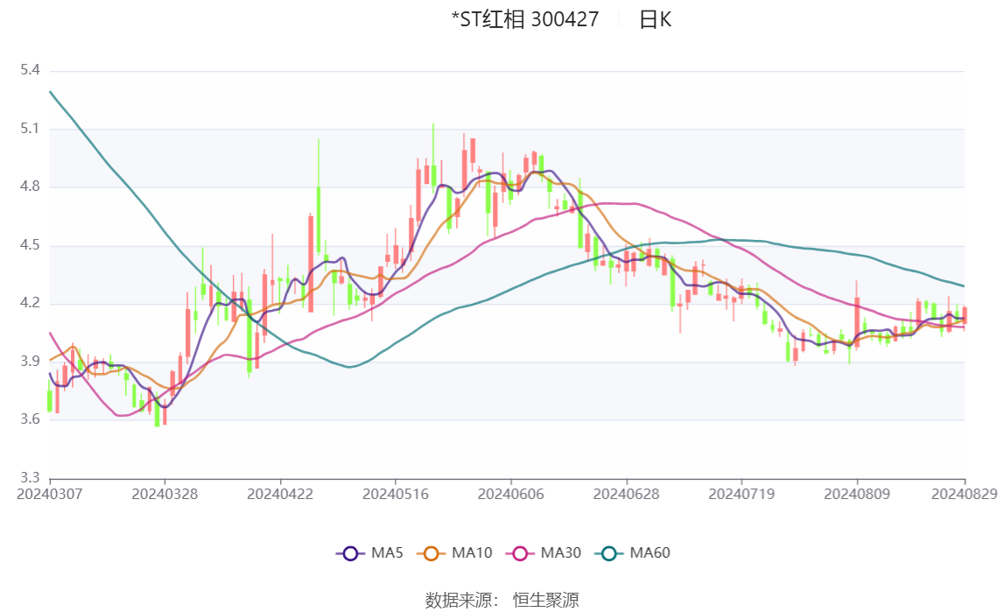The width and height of the screenshot is (1004, 612).
Task: Click the data source text 数据来源: 恒生聚源
Action: pos(502,601)
